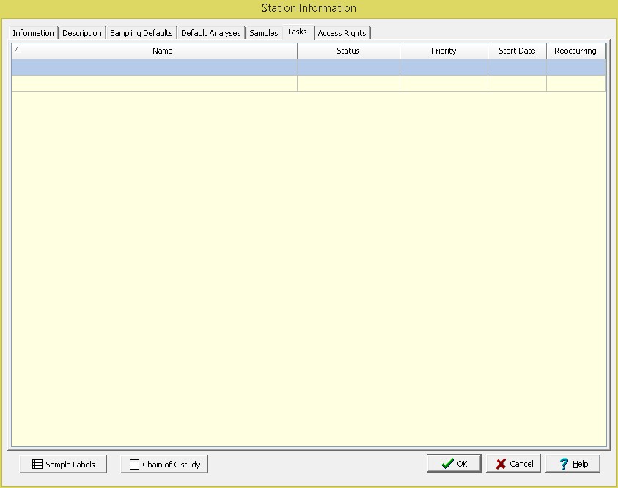Open the Access Rights tab

pyautogui.click(x=342, y=33)
